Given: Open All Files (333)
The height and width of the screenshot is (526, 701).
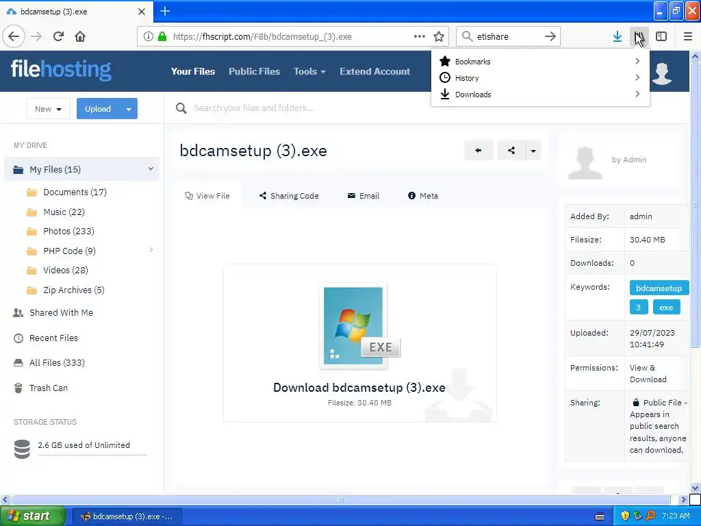Looking at the screenshot, I should coord(57,362).
